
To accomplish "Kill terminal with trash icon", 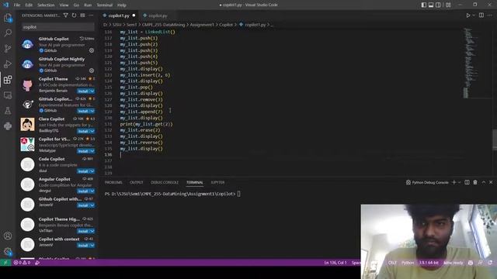I will click(475, 182).
